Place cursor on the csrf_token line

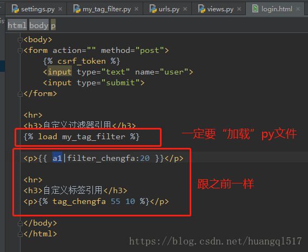coord(82,61)
